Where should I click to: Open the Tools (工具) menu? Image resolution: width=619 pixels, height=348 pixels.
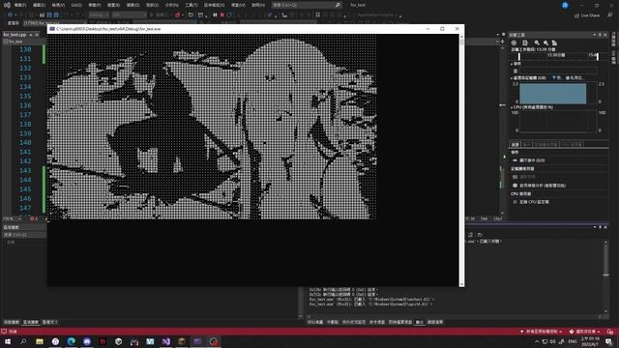pyautogui.click(x=192, y=5)
